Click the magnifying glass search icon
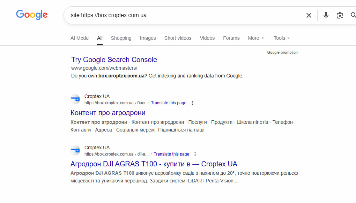Viewport: 356px width, 203px height. [353, 15]
